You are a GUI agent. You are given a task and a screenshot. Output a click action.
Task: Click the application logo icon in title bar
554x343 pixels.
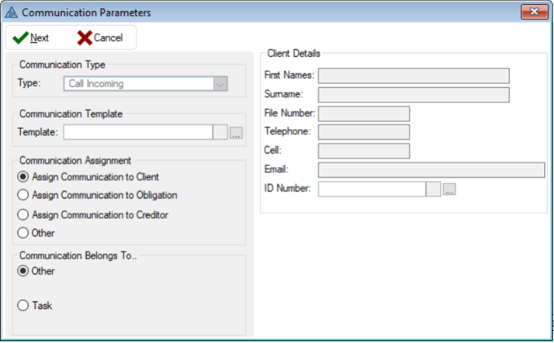pyautogui.click(x=11, y=12)
